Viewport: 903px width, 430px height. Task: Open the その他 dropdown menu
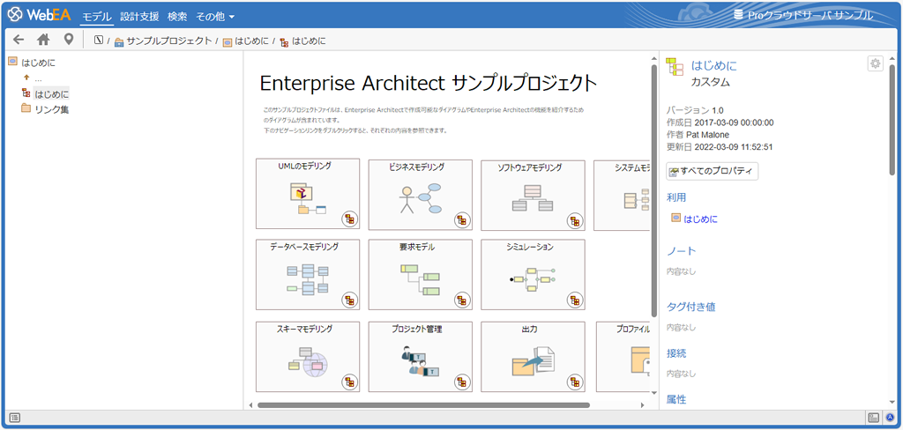(x=215, y=17)
